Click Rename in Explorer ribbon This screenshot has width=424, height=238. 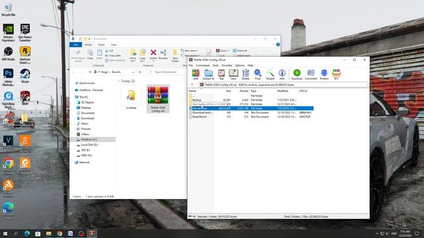(x=163, y=54)
